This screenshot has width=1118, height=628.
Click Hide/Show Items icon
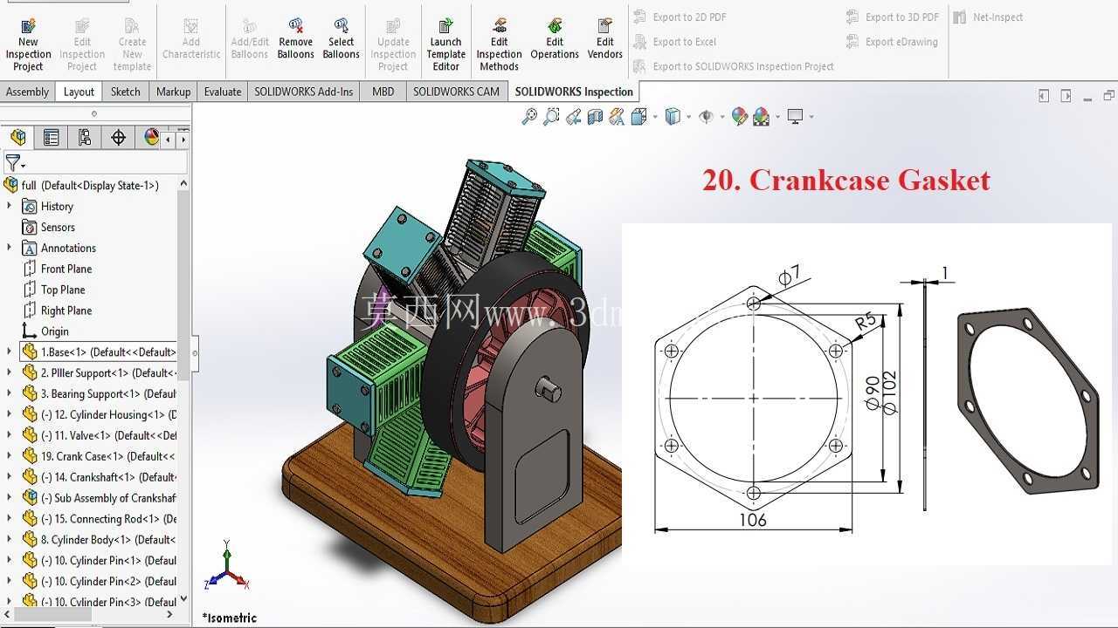(706, 116)
